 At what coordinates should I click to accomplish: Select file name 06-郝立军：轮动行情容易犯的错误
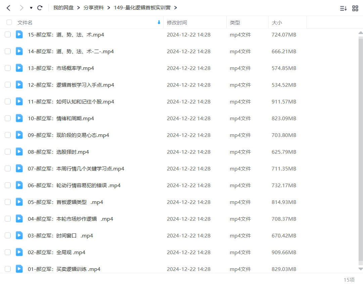pos(74,186)
